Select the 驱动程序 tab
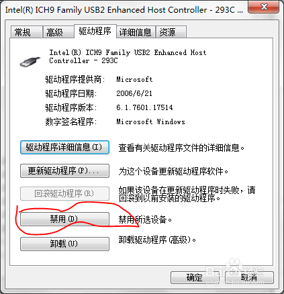This screenshot has height=294, width=284. (x=95, y=31)
